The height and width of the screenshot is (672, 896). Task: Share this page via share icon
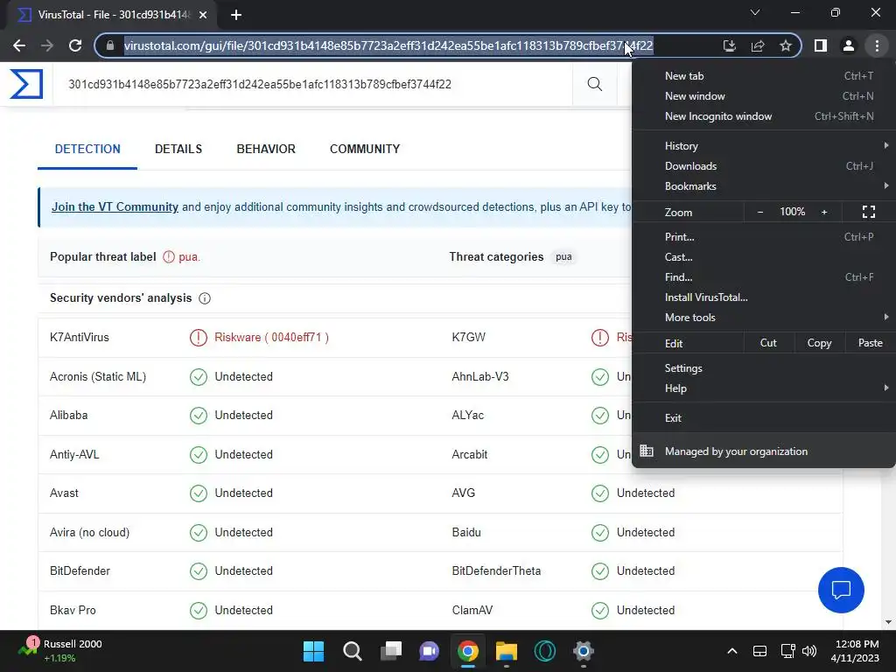point(758,45)
